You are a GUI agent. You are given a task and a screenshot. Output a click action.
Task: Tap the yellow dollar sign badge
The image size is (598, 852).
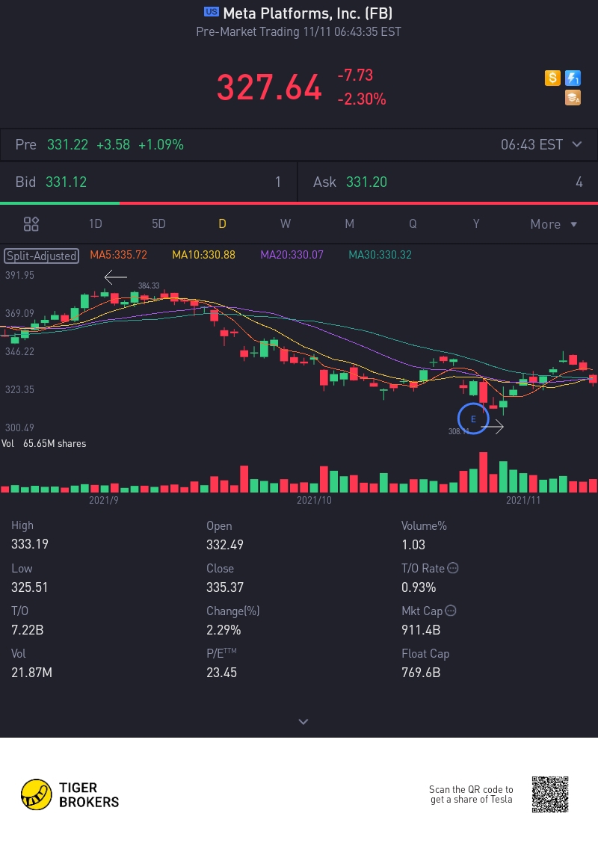(552, 78)
